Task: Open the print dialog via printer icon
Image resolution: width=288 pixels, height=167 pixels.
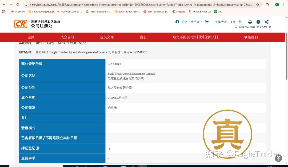Action: point(250,22)
